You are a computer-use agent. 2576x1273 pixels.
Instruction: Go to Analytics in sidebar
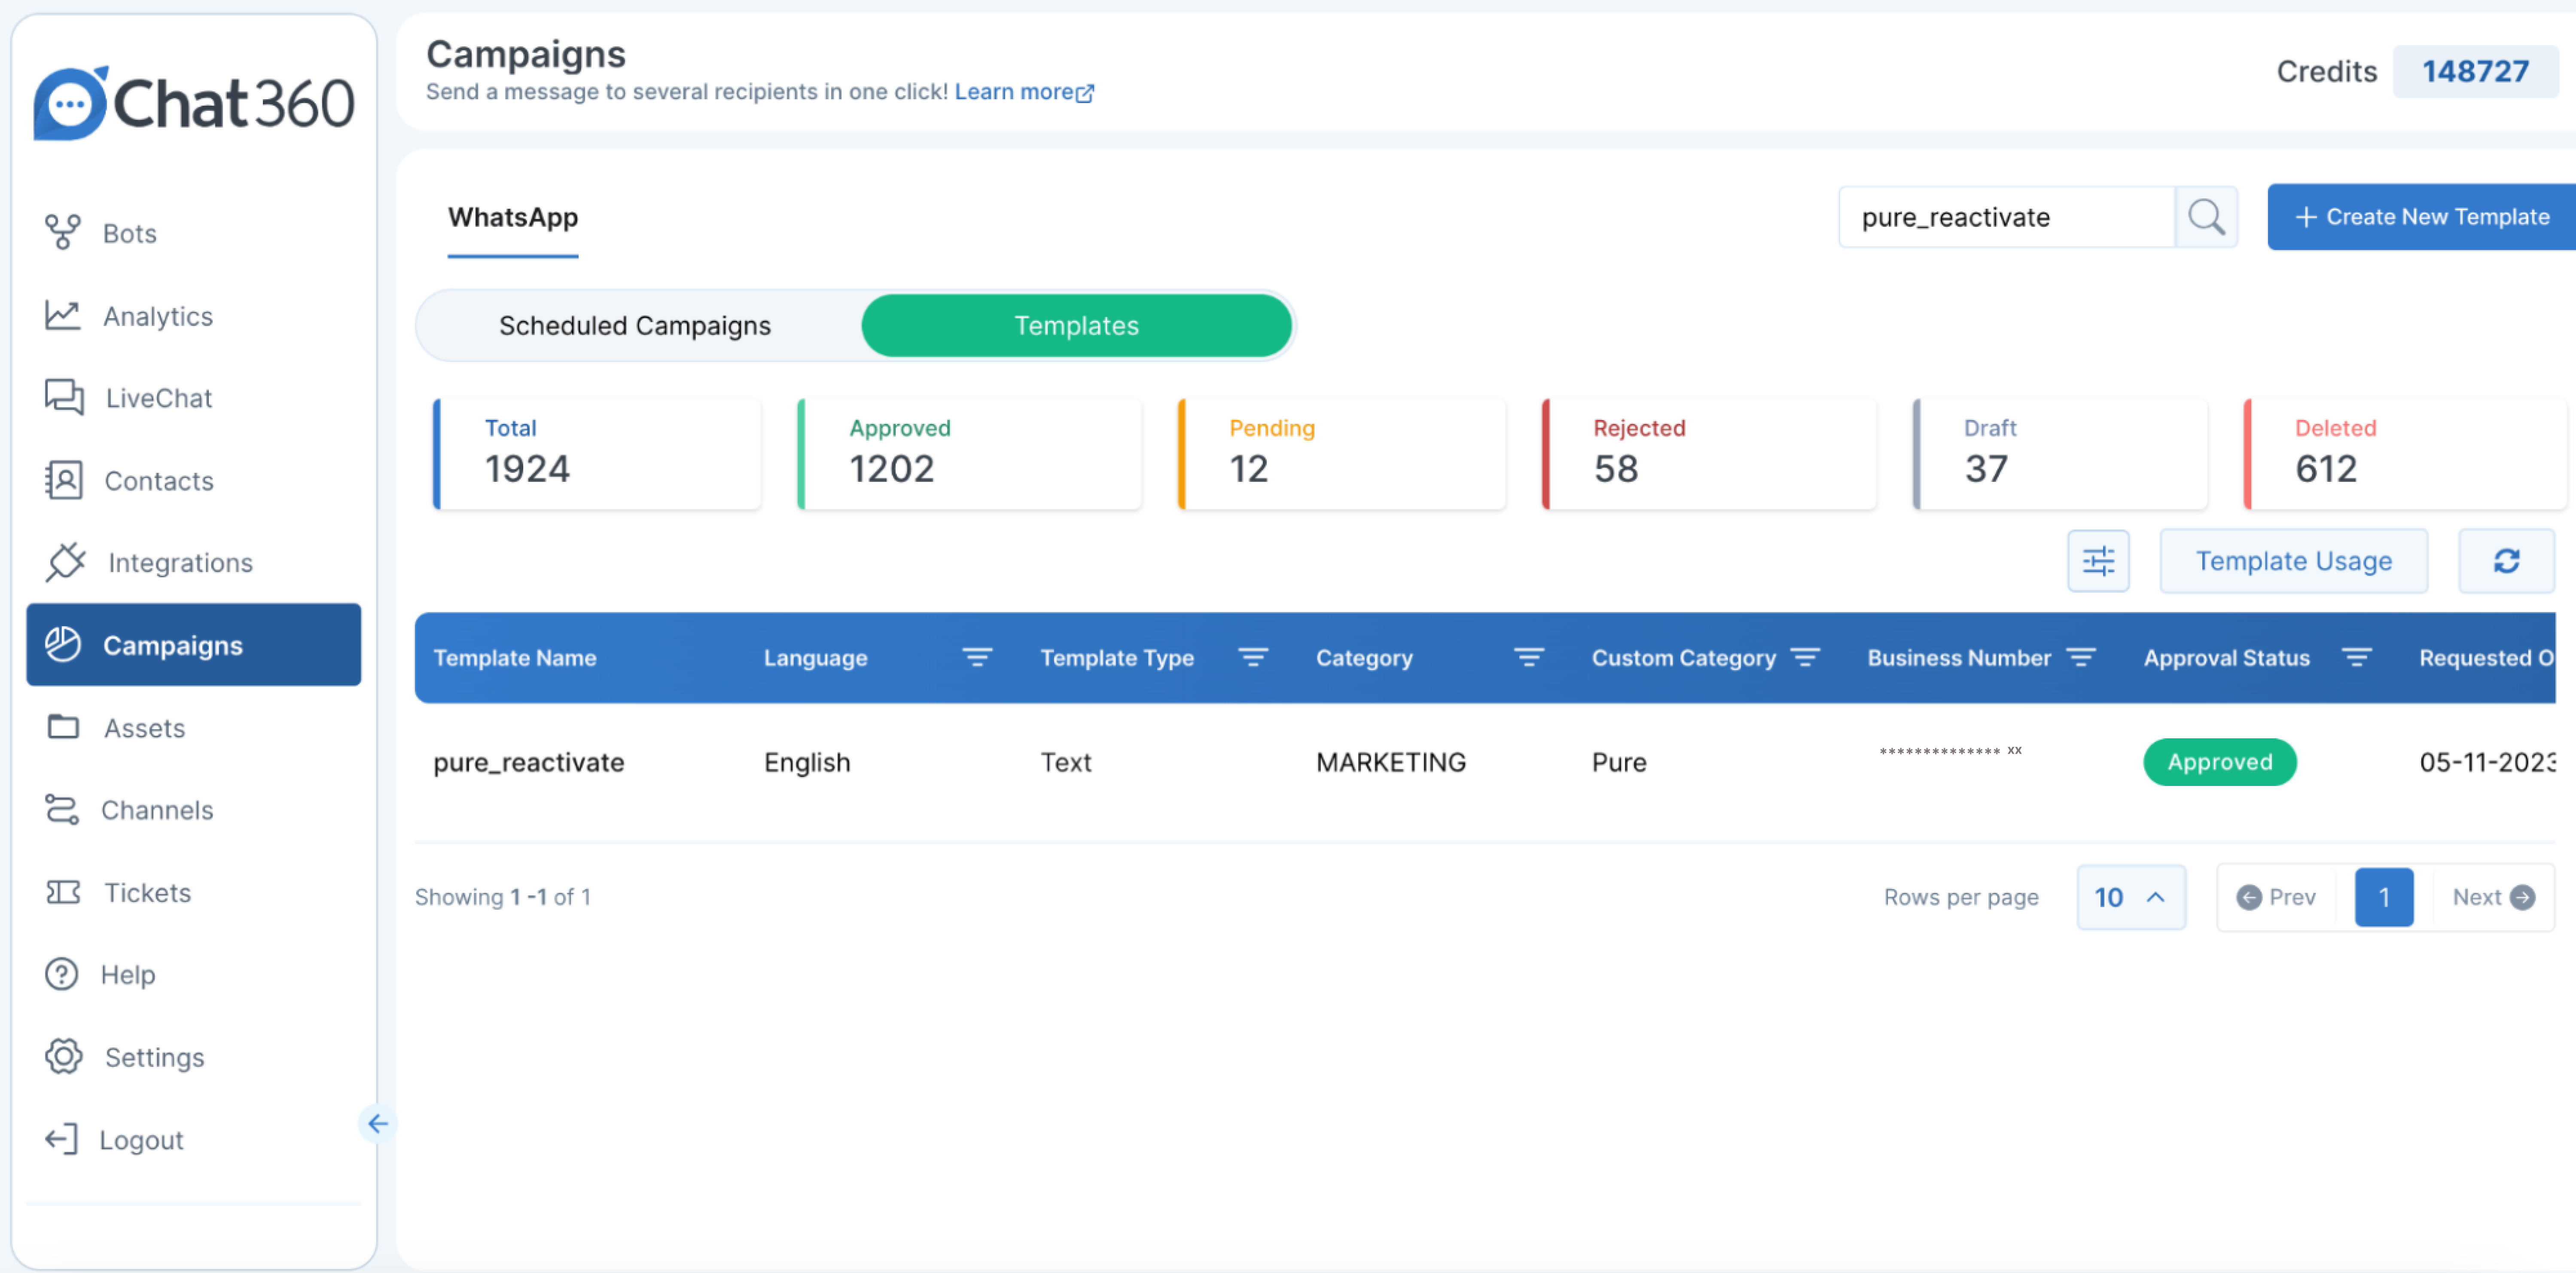click(158, 316)
